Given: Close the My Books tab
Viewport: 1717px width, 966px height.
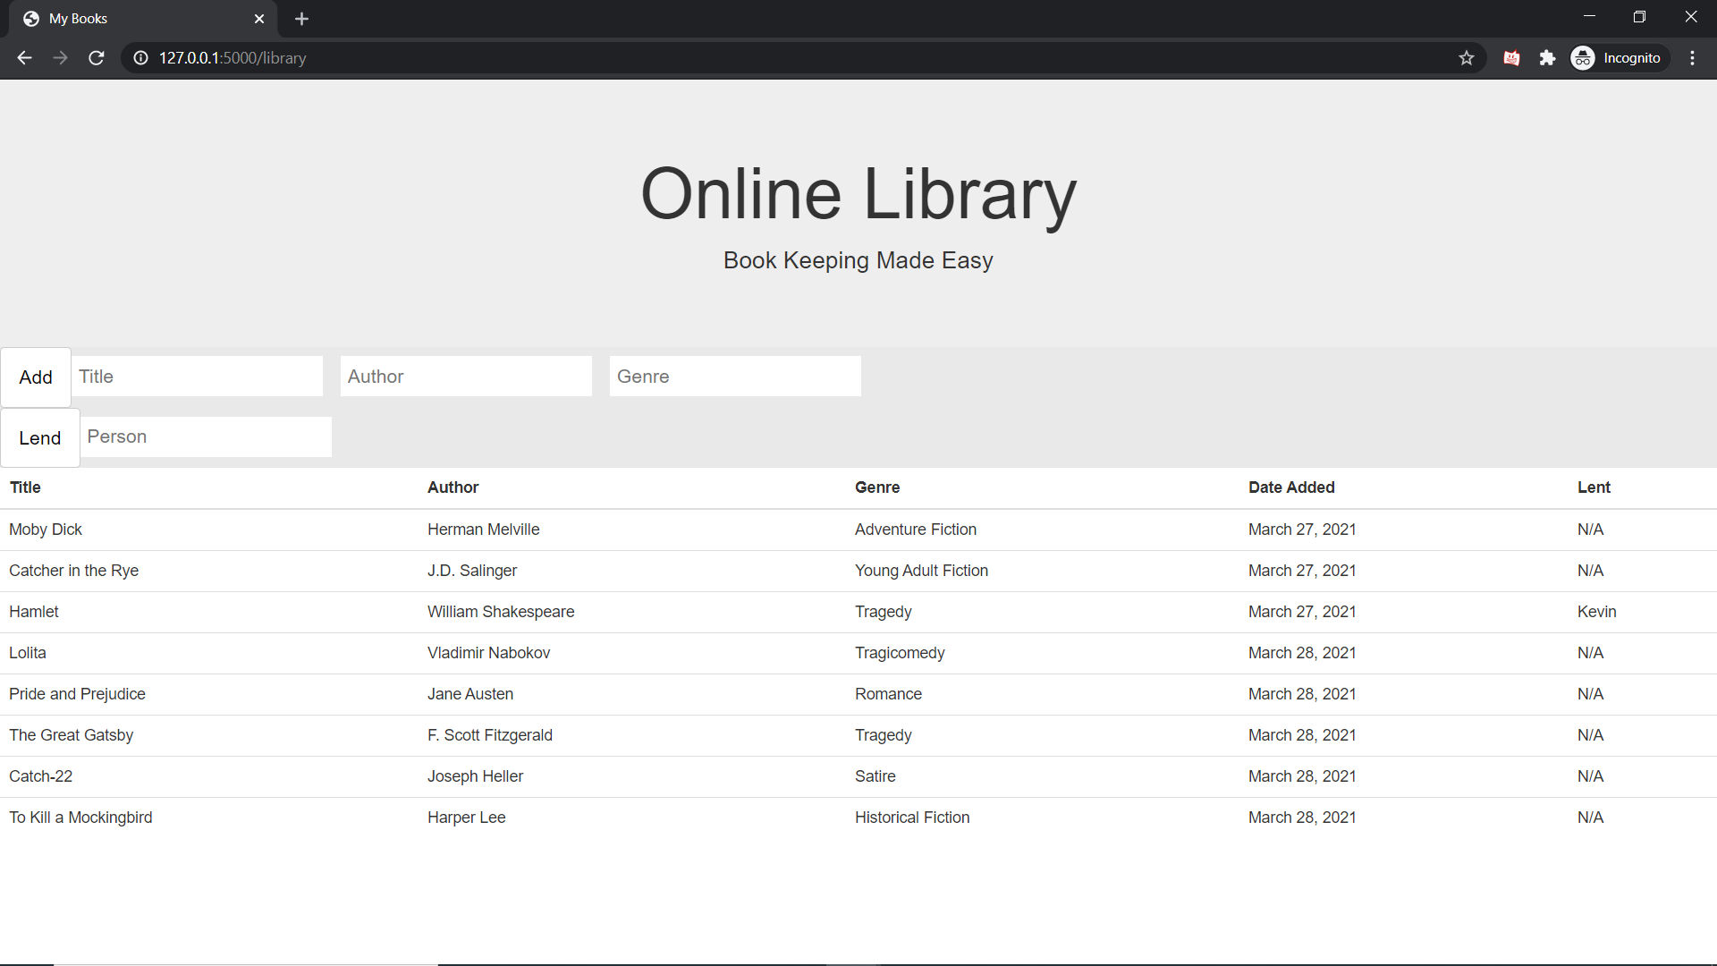Looking at the screenshot, I should tap(259, 19).
